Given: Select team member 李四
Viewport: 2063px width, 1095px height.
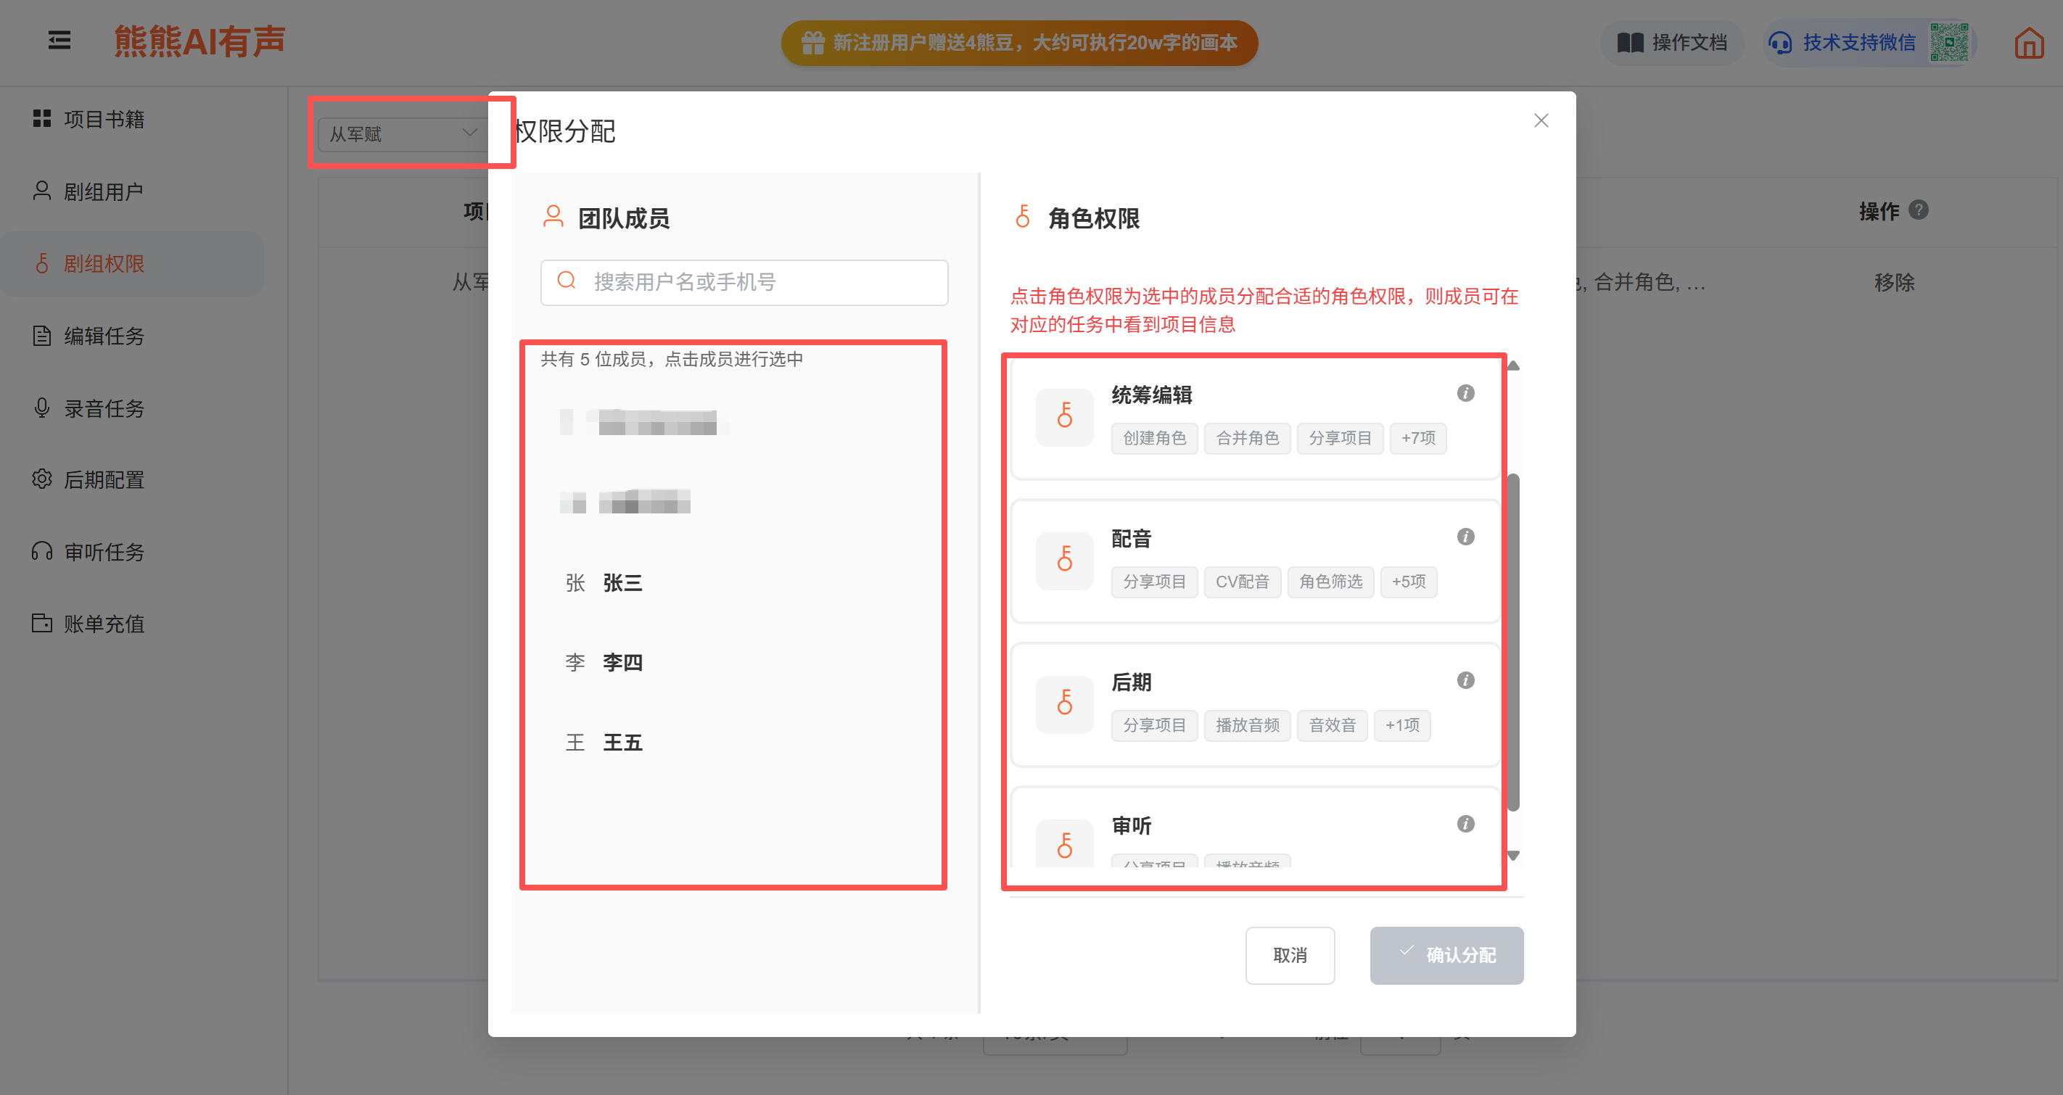Looking at the screenshot, I should pos(622,662).
